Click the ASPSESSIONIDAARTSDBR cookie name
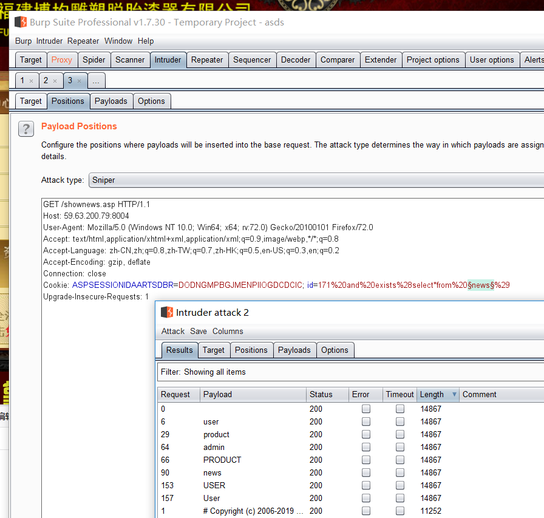The width and height of the screenshot is (544, 518). (x=123, y=285)
